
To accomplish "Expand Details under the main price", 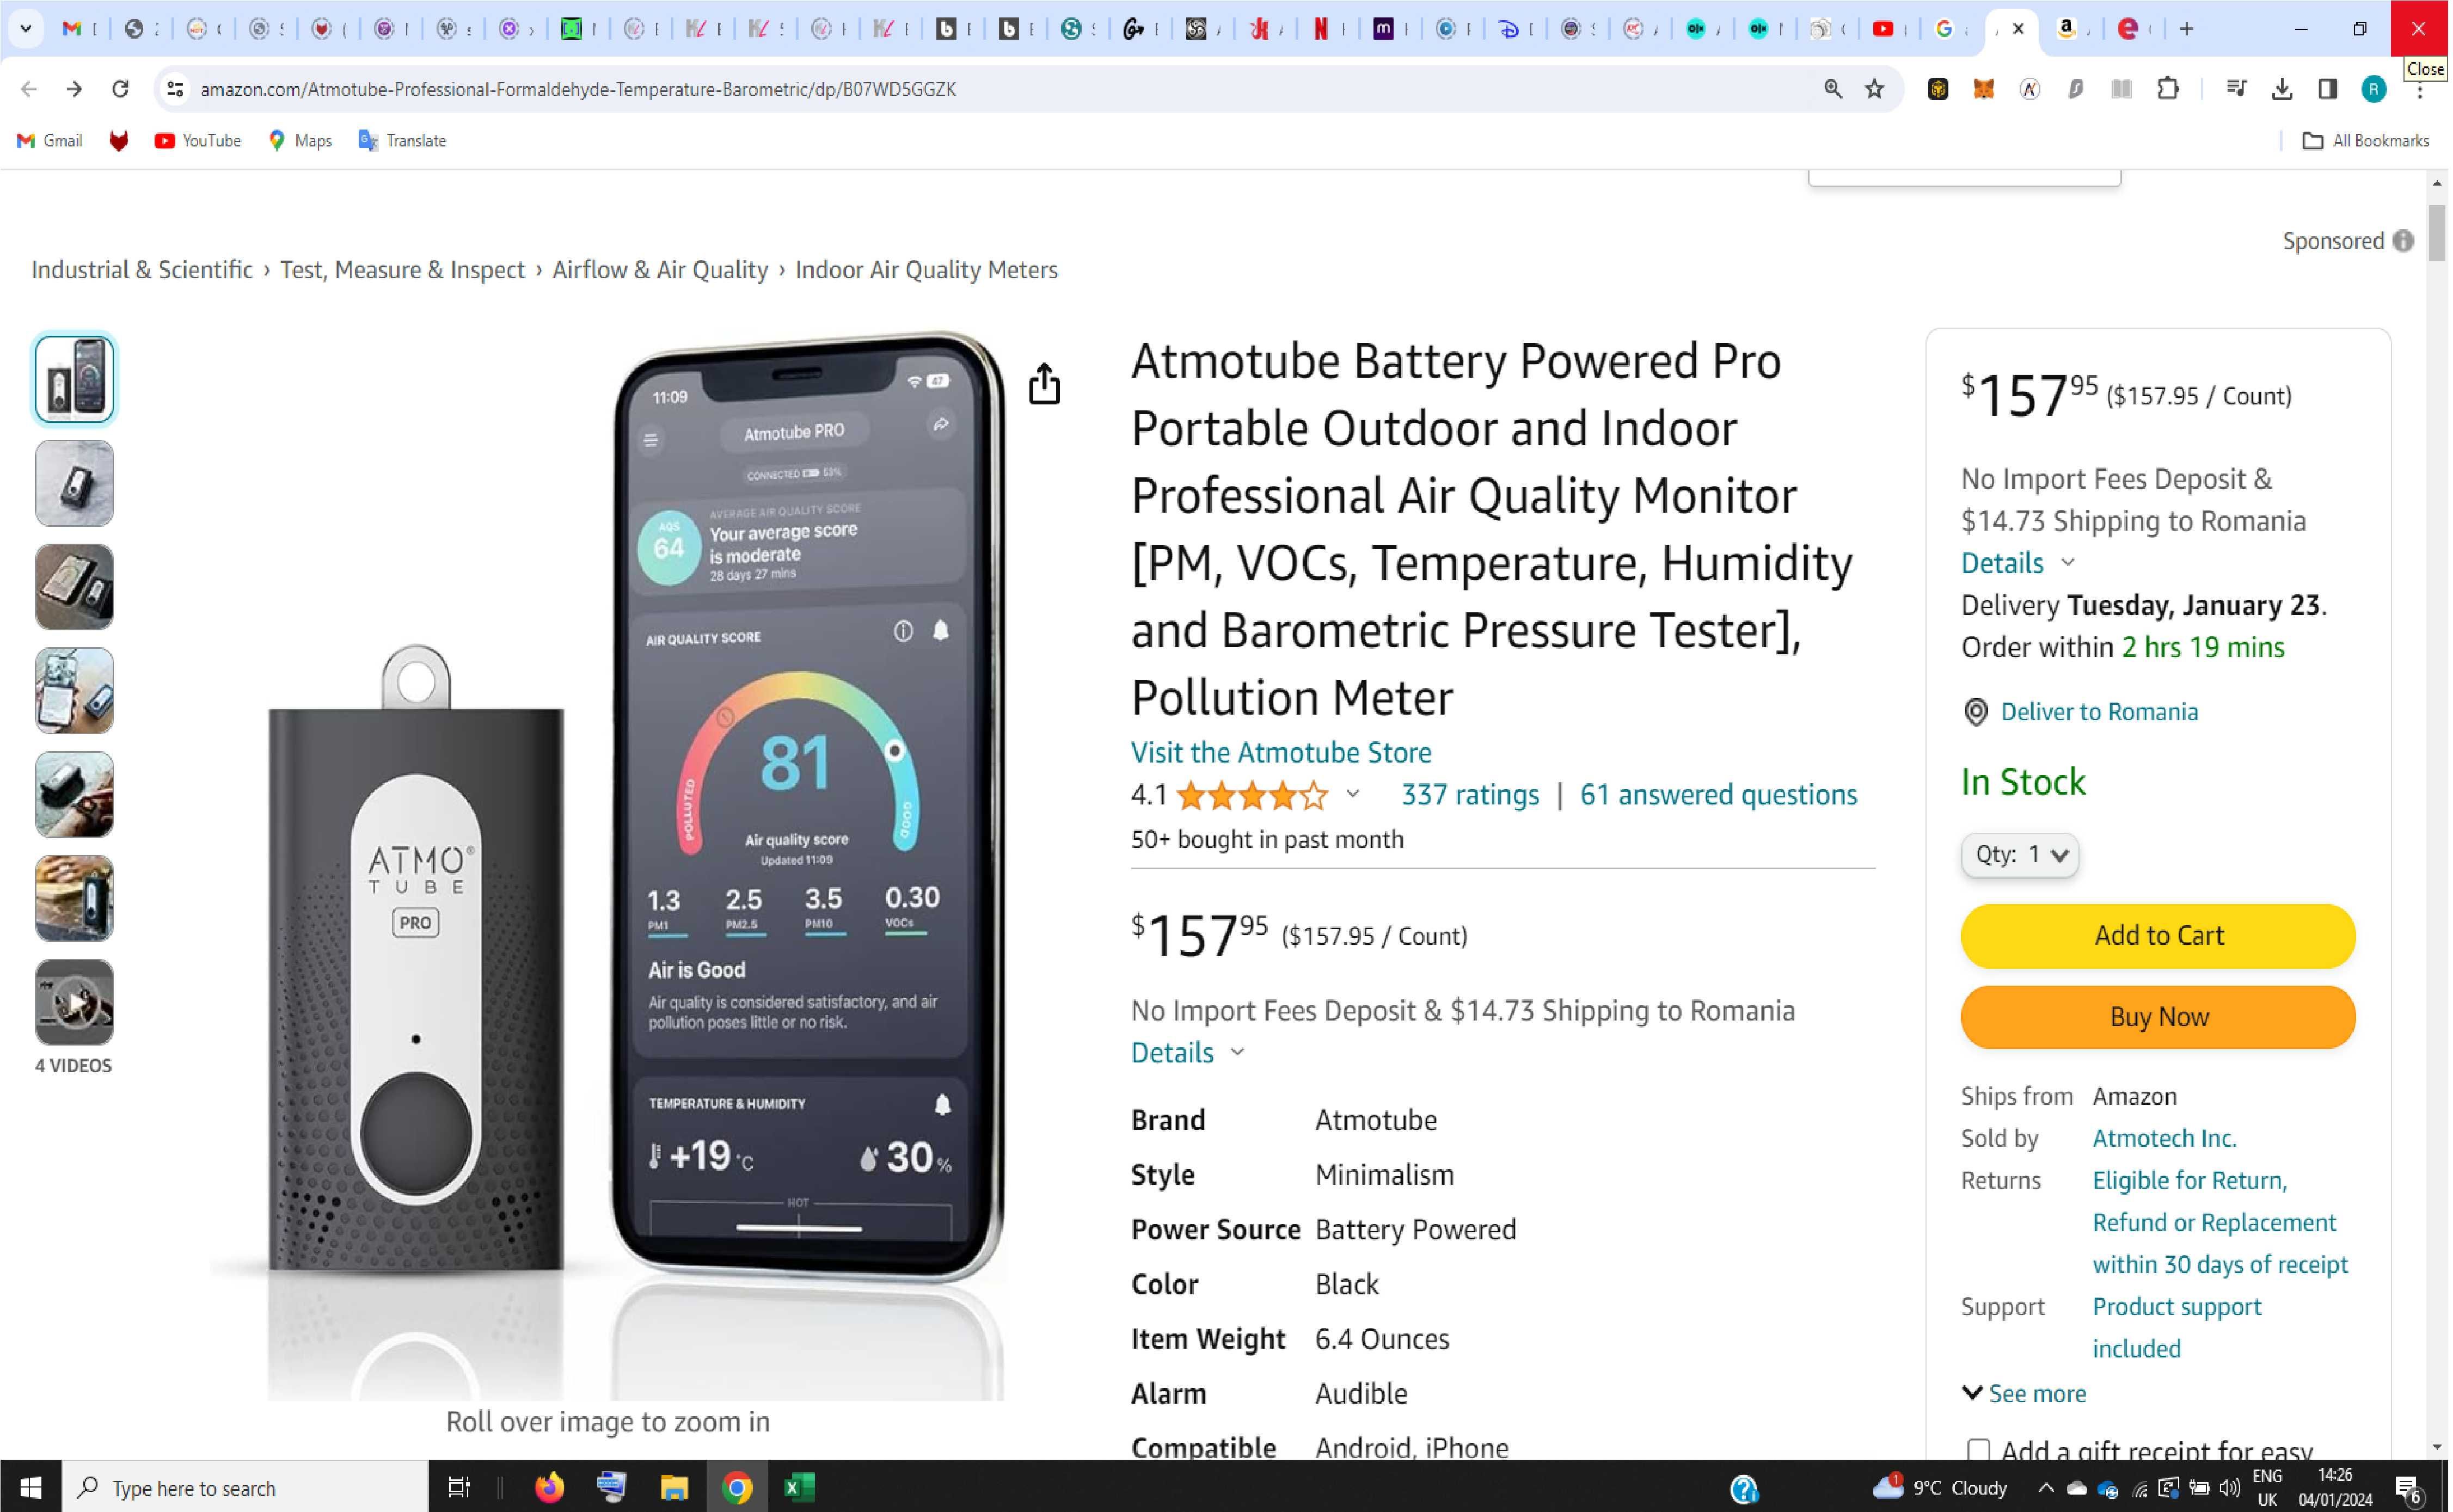I will tap(1186, 1052).
